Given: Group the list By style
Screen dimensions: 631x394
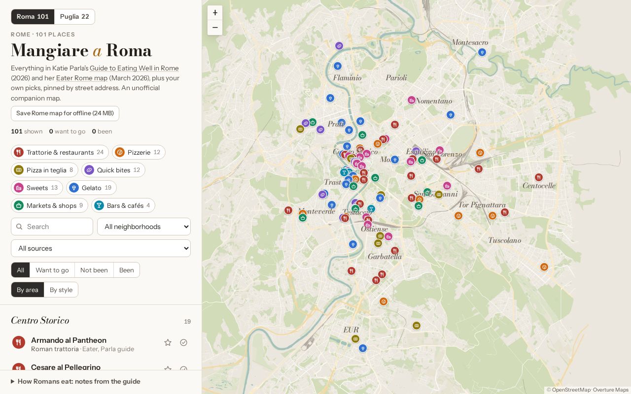Looking at the screenshot, I should coord(61,290).
